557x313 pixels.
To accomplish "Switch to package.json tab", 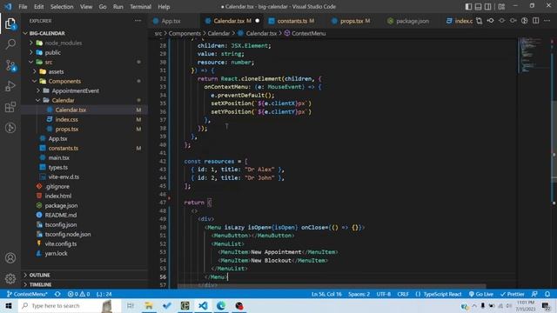I will [412, 21].
